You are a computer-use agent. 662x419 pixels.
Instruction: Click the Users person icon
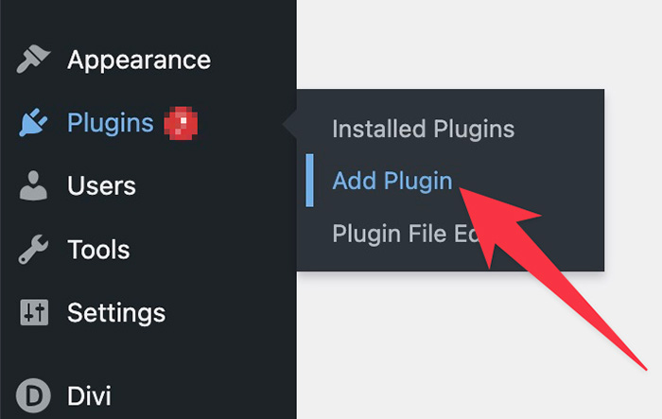pyautogui.click(x=34, y=186)
